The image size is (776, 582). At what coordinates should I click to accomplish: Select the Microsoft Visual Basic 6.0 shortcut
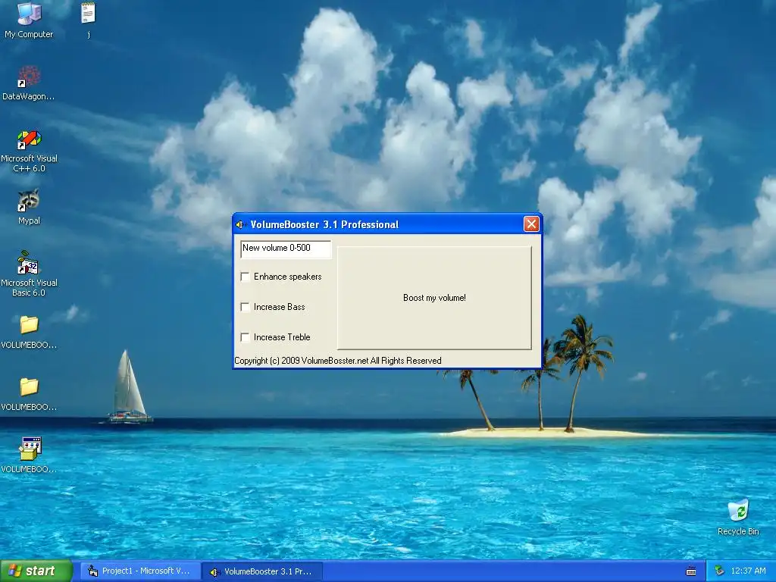pyautogui.click(x=29, y=274)
